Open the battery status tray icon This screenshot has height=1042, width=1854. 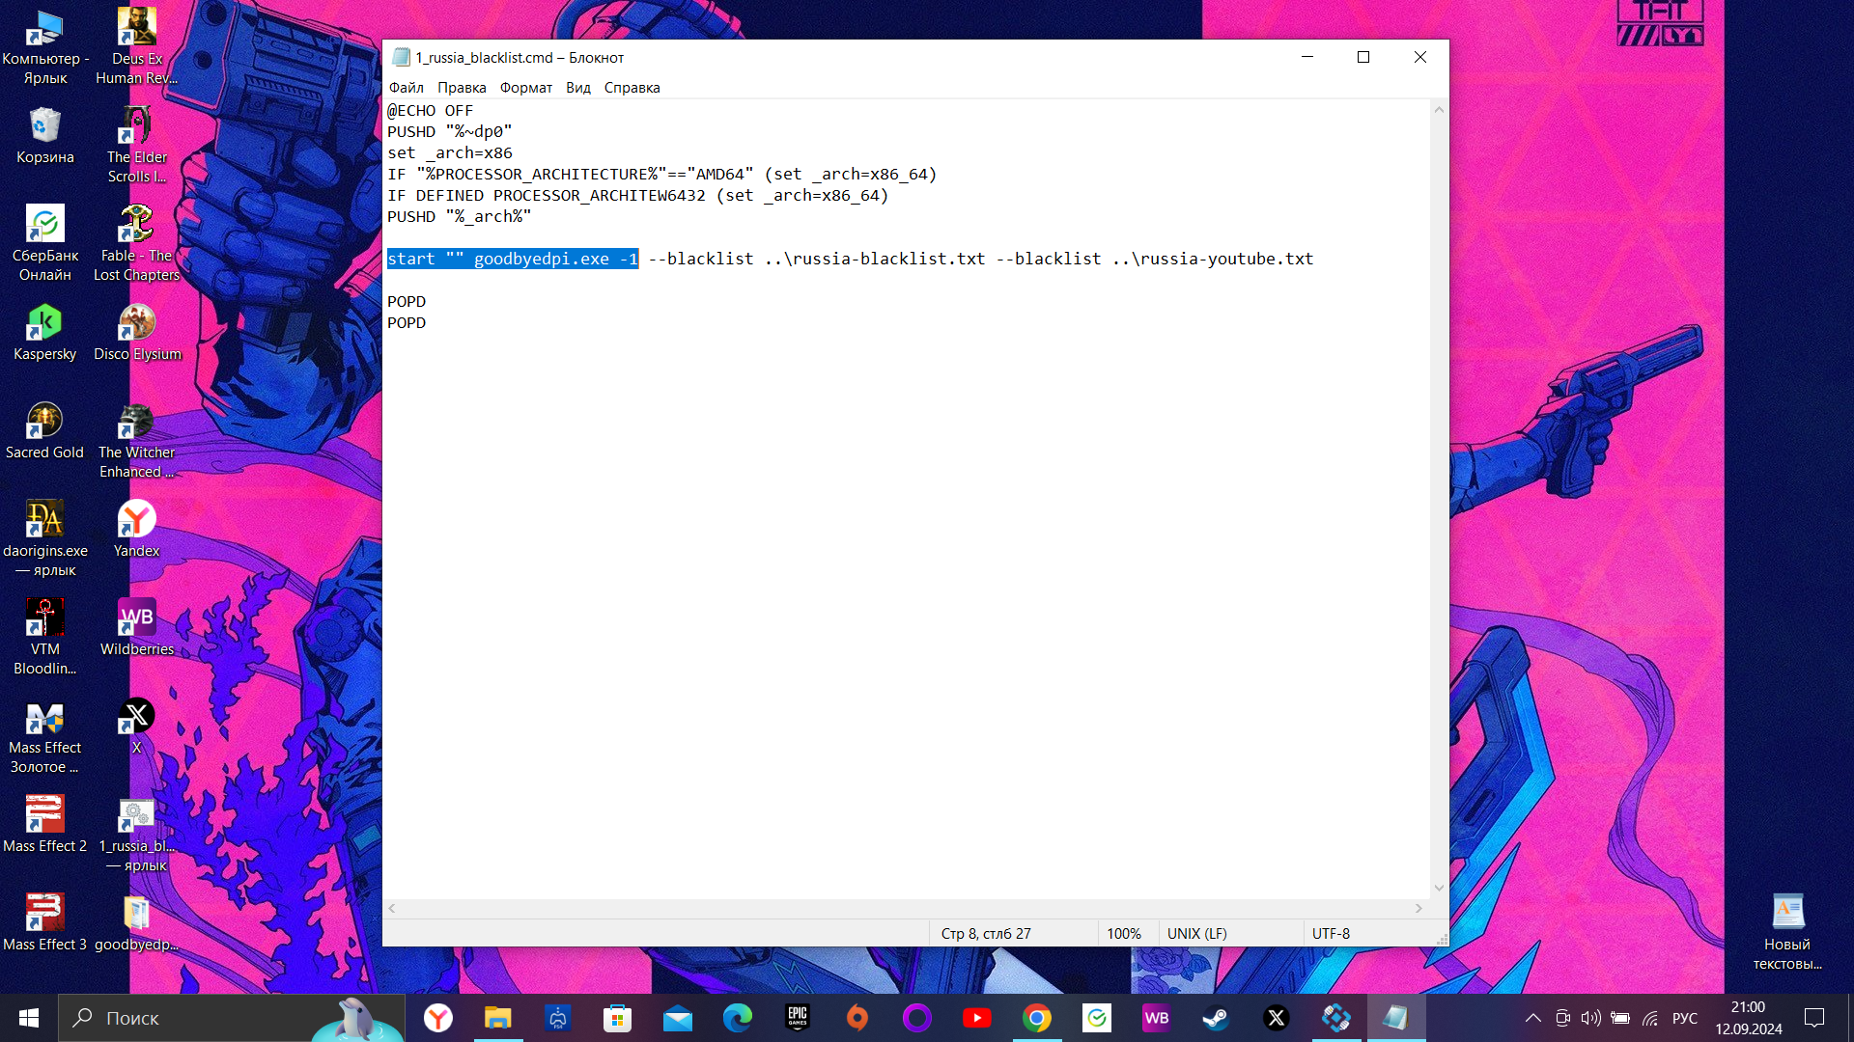coord(1620,1018)
